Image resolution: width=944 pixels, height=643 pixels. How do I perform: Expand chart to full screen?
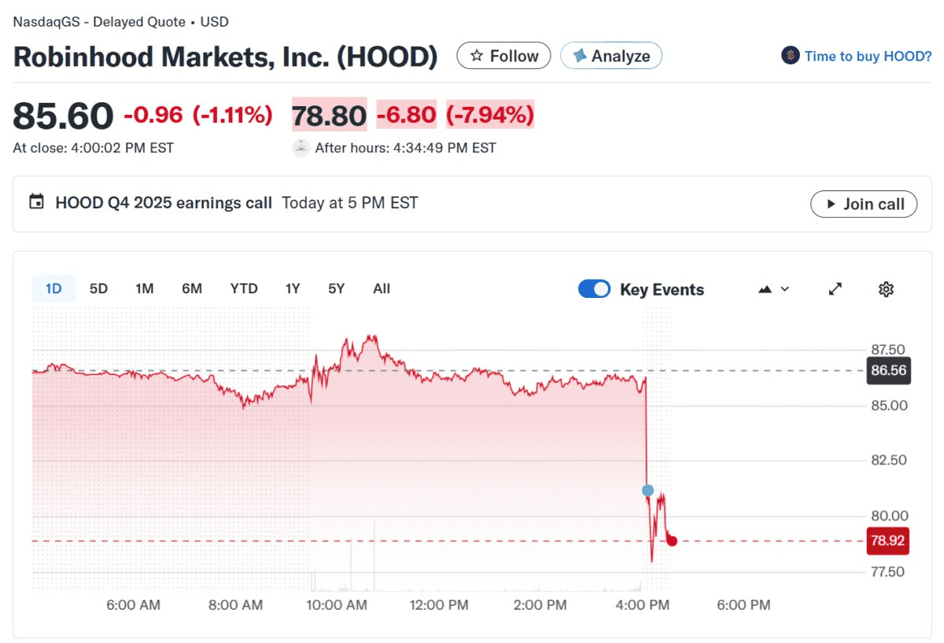(835, 289)
